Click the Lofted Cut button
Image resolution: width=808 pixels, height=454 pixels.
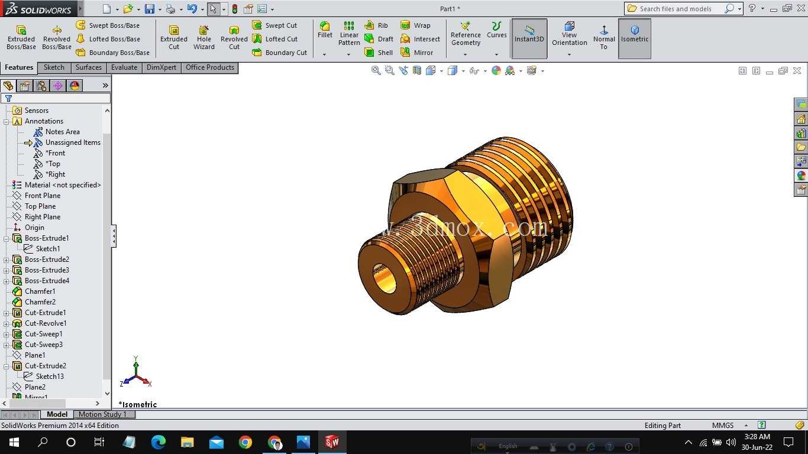click(275, 39)
